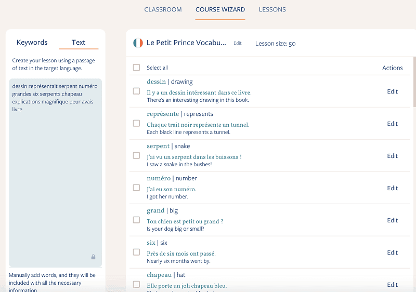Image resolution: width=416 pixels, height=292 pixels.
Task: Select the Course Wizard tab
Action: [x=220, y=9]
